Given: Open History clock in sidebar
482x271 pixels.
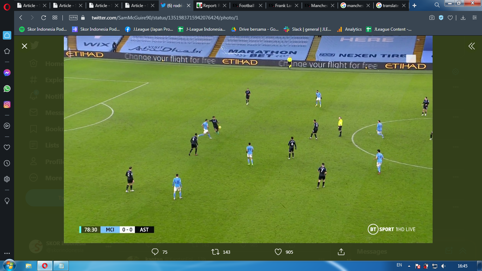Looking at the screenshot, I should (x=7, y=163).
